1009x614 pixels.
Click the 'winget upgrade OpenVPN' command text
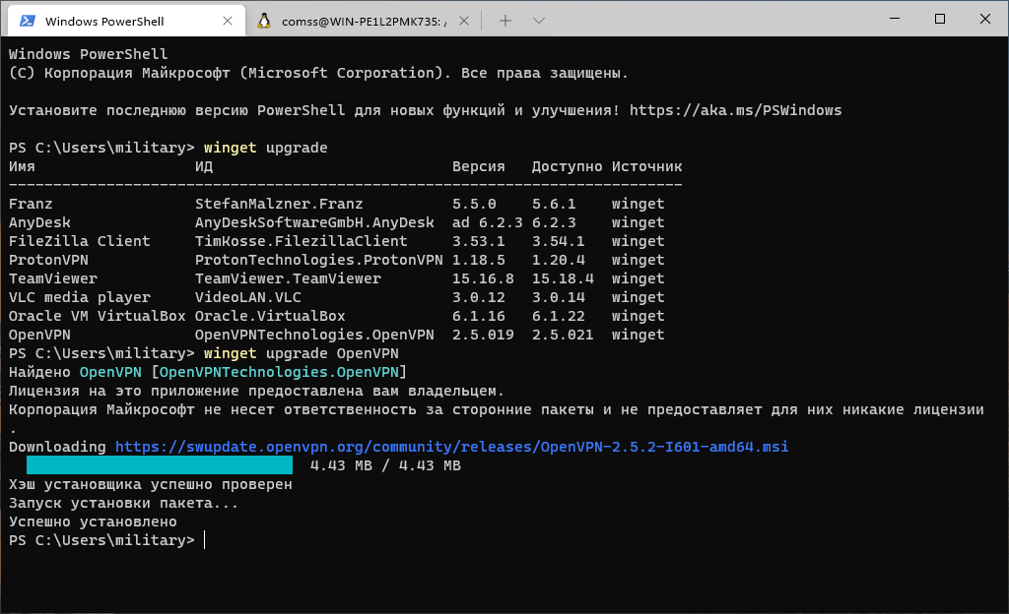click(x=301, y=353)
